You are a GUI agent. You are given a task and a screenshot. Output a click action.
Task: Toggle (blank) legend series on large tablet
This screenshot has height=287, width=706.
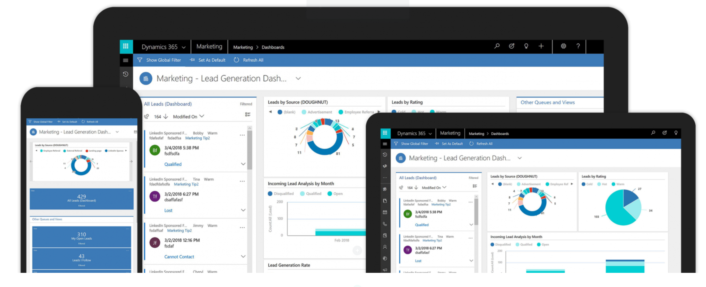[287, 112]
